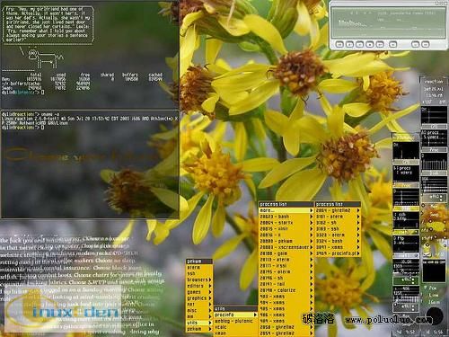Viewport: 449px width, 337px height.
Task: Launch xman from utils submenu
Action: pos(236,333)
